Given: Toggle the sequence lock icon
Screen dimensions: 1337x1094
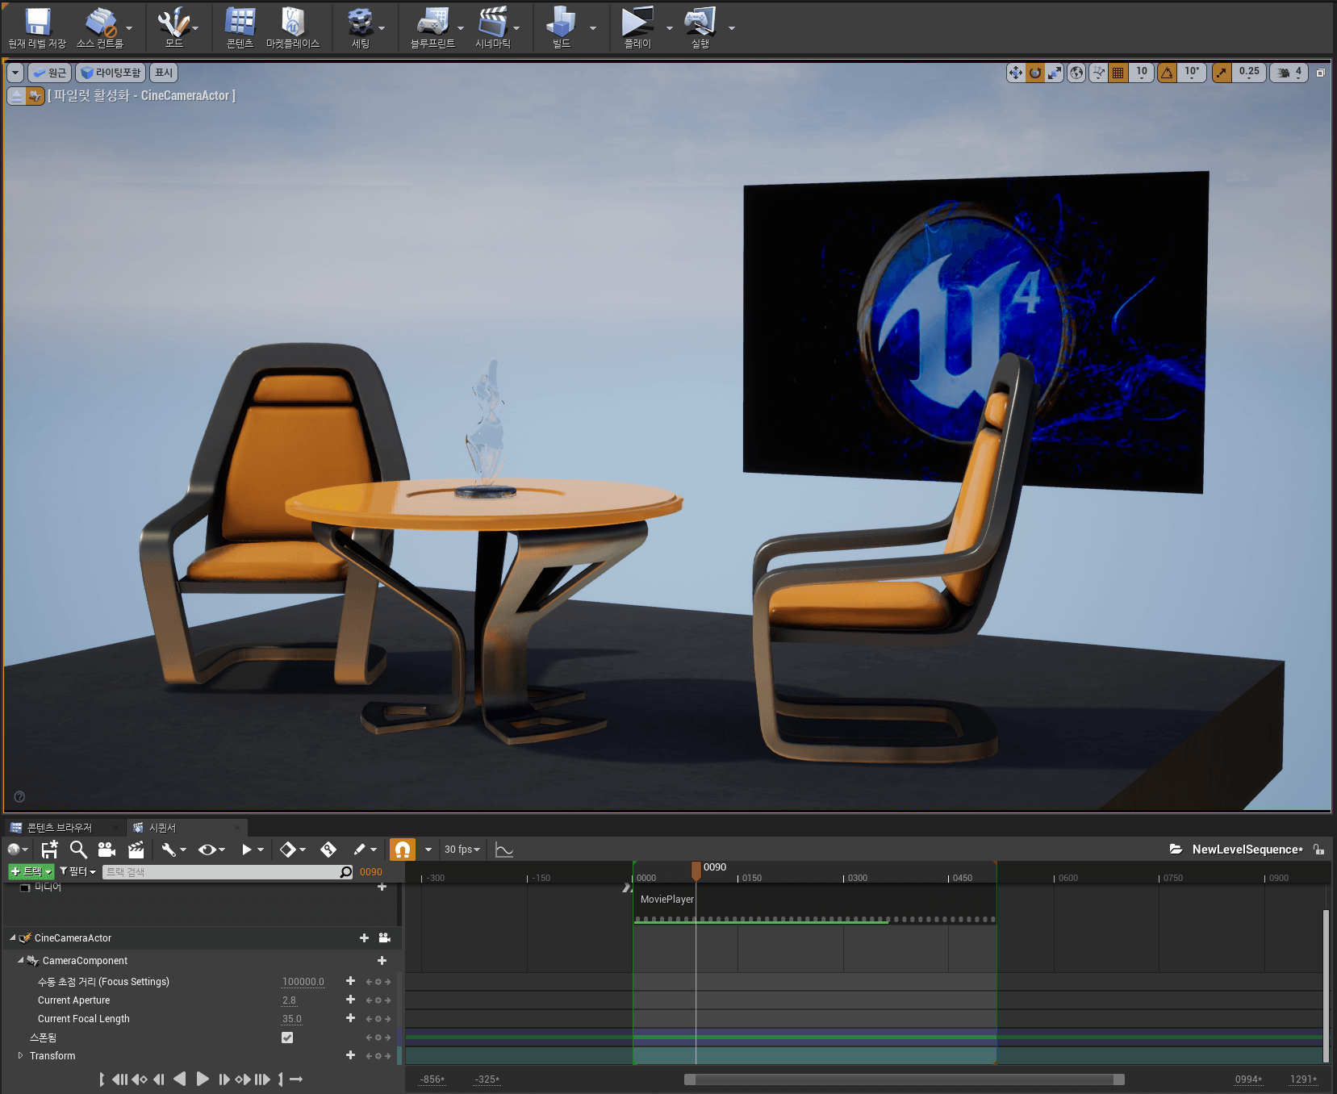Looking at the screenshot, I should click(x=1318, y=850).
